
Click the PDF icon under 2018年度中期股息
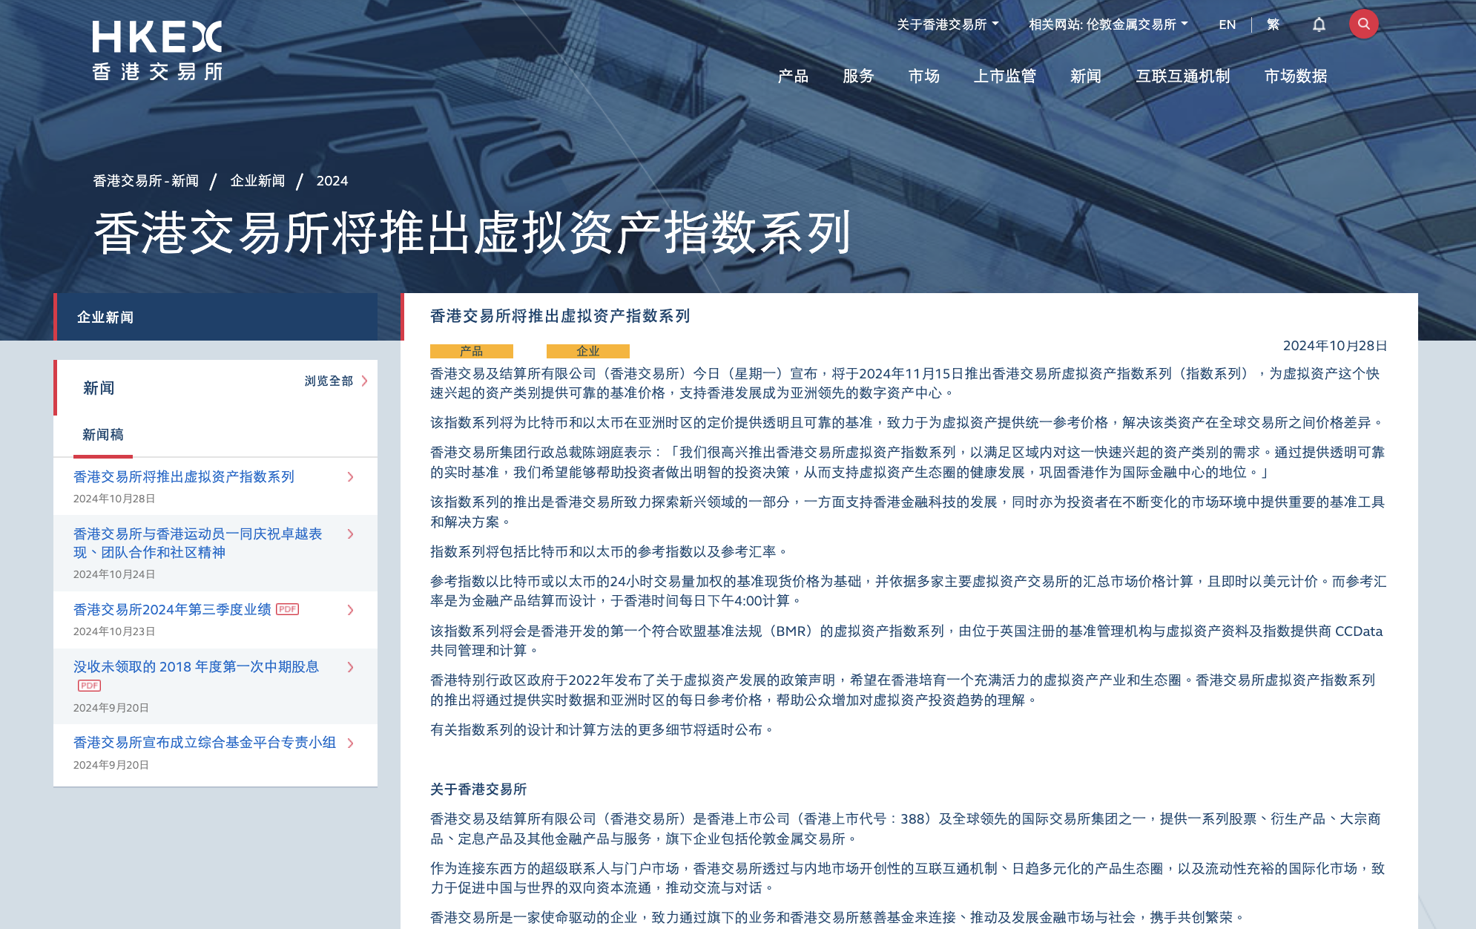click(x=89, y=686)
